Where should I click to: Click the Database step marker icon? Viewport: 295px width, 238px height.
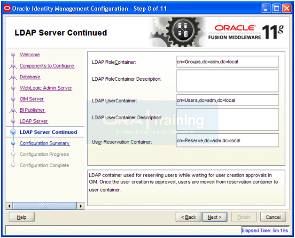point(13,77)
